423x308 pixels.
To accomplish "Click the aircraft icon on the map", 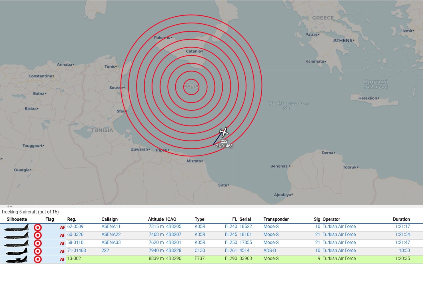I will pyautogui.click(x=224, y=132).
